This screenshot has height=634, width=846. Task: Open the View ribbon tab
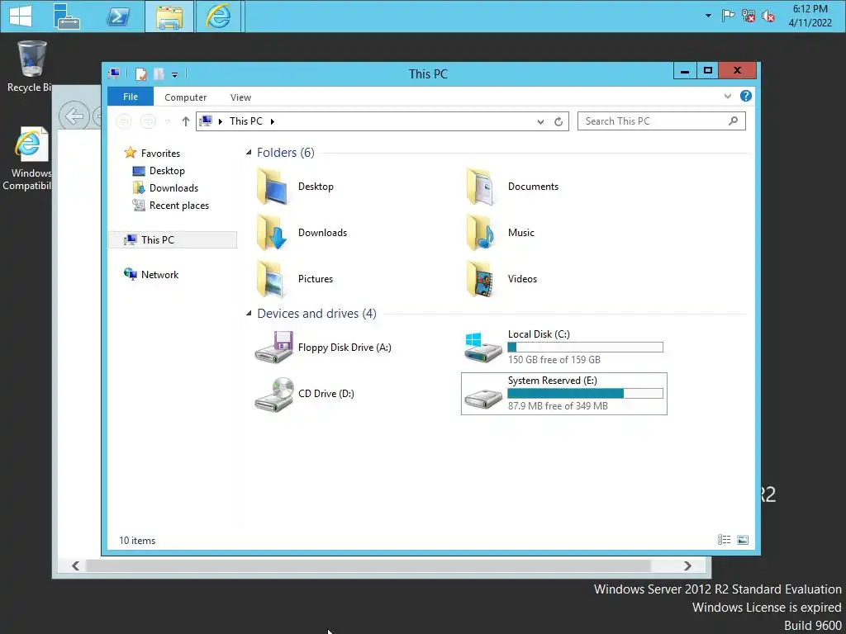(x=240, y=97)
